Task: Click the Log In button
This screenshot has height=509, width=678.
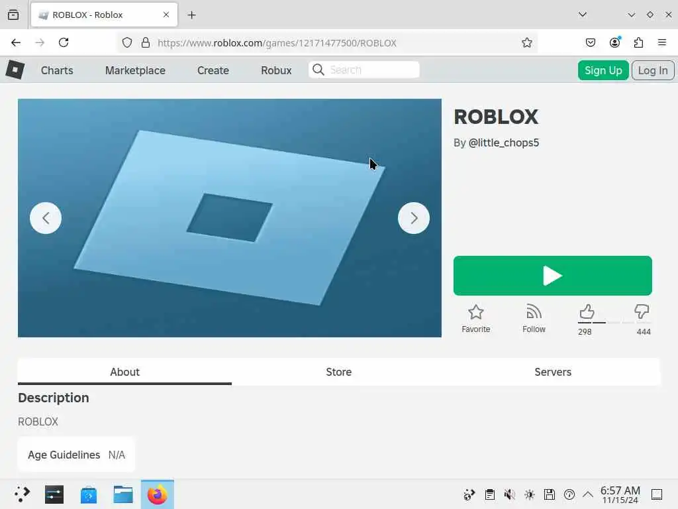Action: point(653,70)
